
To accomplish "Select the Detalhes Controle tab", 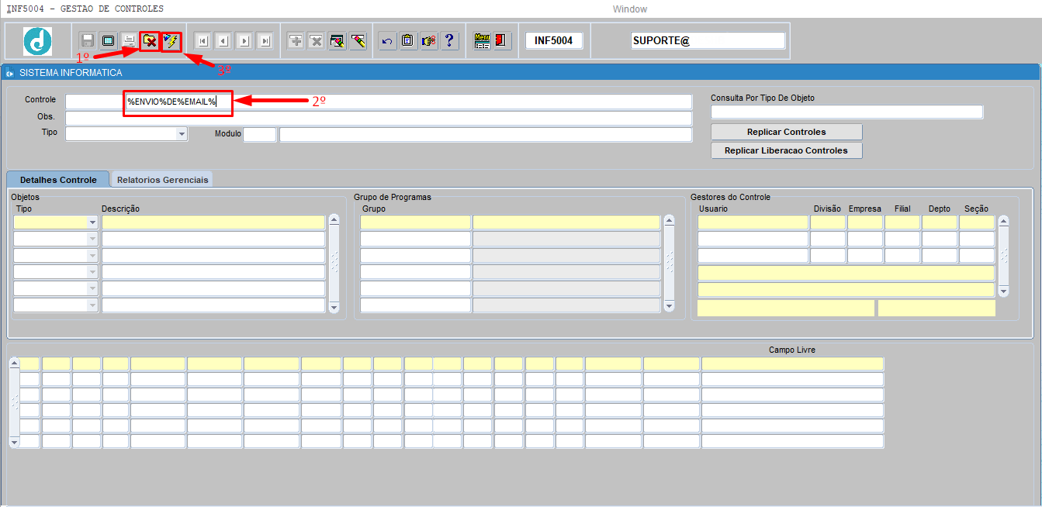I will pos(58,179).
